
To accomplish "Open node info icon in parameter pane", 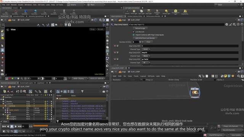I will tap(238, 24).
